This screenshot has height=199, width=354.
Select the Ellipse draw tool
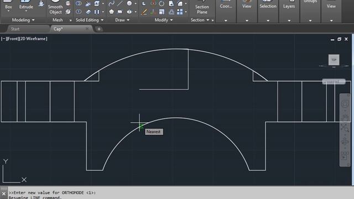(129, 12)
